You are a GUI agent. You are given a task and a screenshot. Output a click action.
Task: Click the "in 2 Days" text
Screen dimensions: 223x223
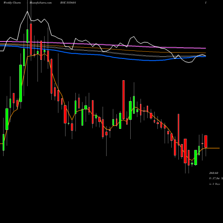tap(215, 184)
